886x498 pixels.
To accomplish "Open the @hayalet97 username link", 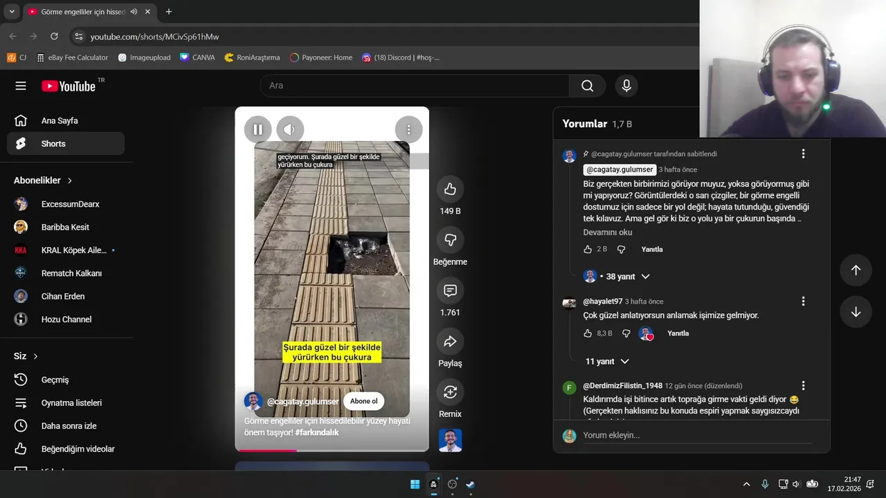I will tap(603, 302).
